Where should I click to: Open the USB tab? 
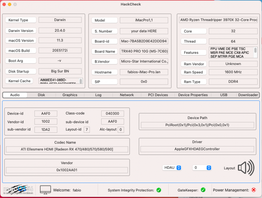pyautogui.click(x=224, y=95)
